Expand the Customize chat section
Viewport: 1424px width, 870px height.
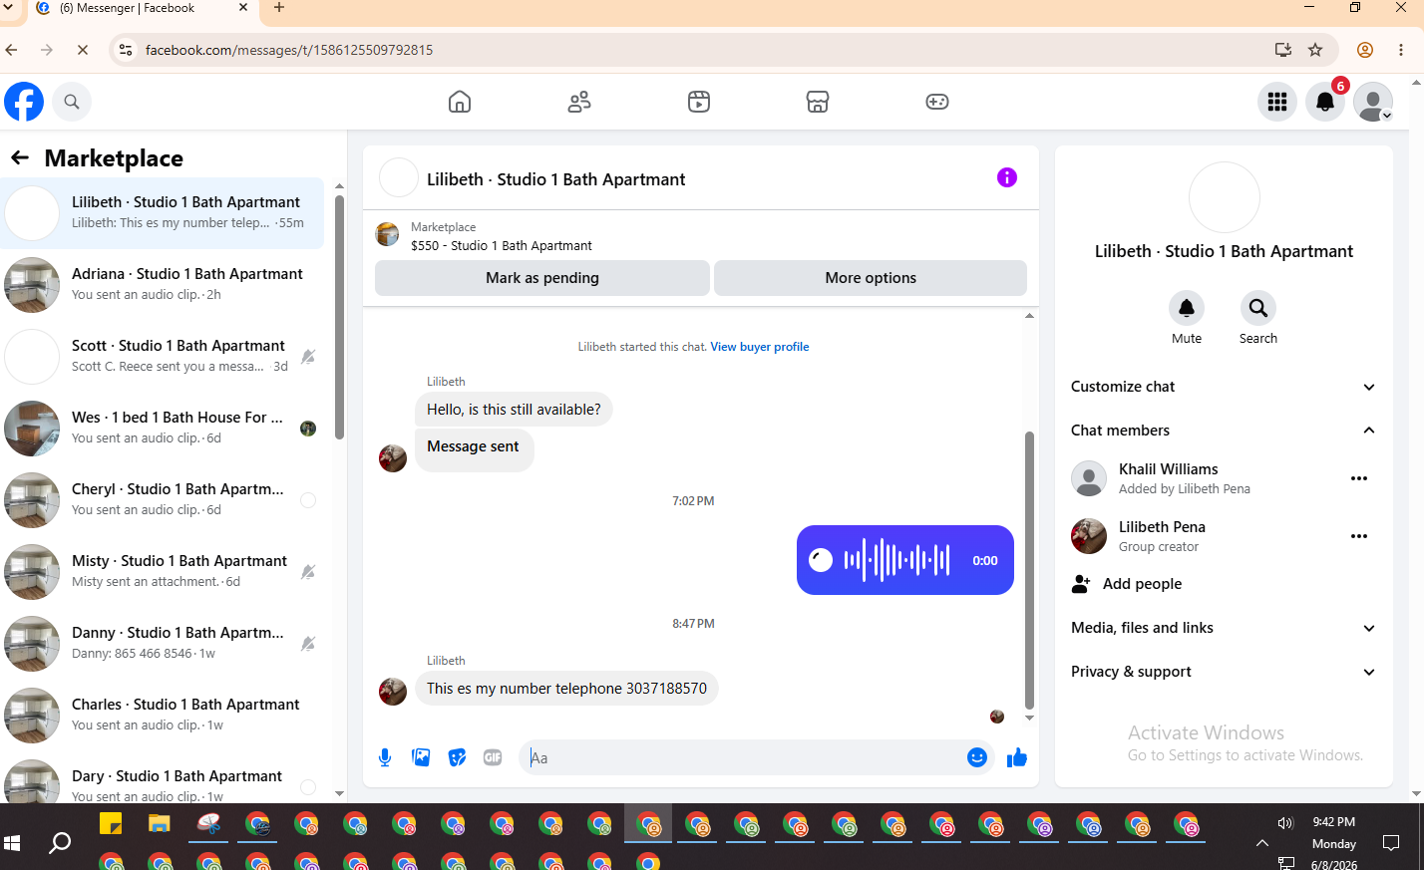[x=1224, y=387]
